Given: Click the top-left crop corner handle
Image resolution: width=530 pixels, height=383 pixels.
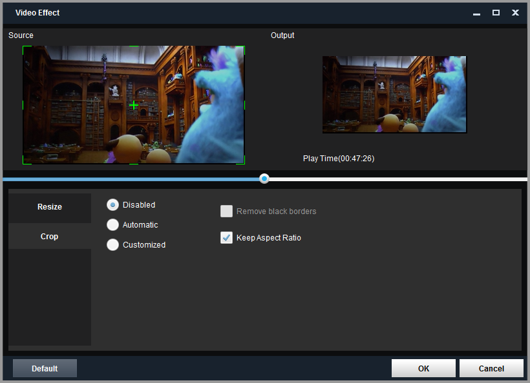Looking at the screenshot, I should click(24, 47).
